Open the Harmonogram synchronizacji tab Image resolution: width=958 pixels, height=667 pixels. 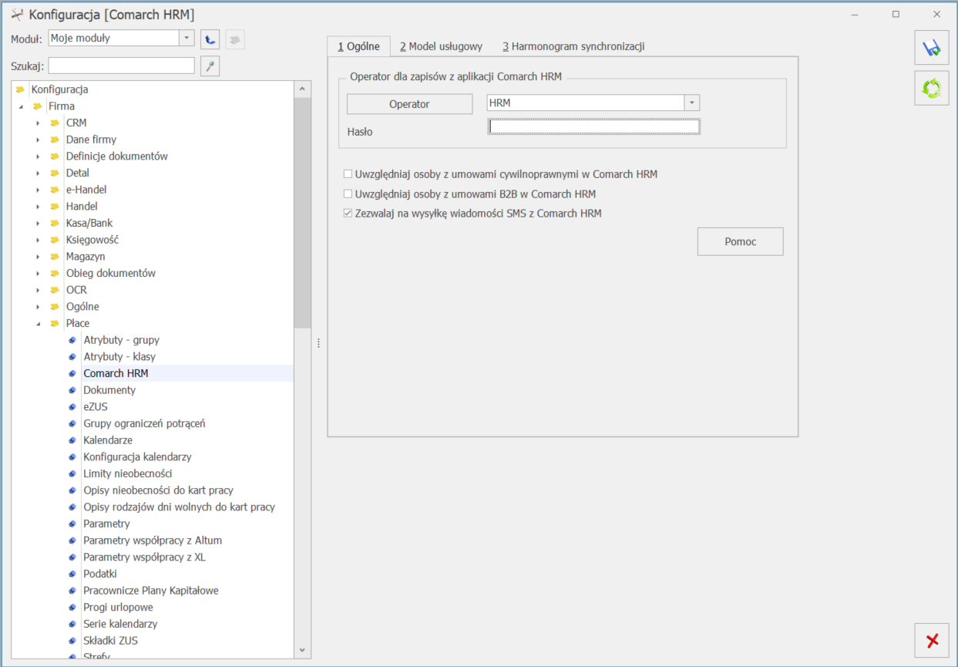click(x=573, y=46)
